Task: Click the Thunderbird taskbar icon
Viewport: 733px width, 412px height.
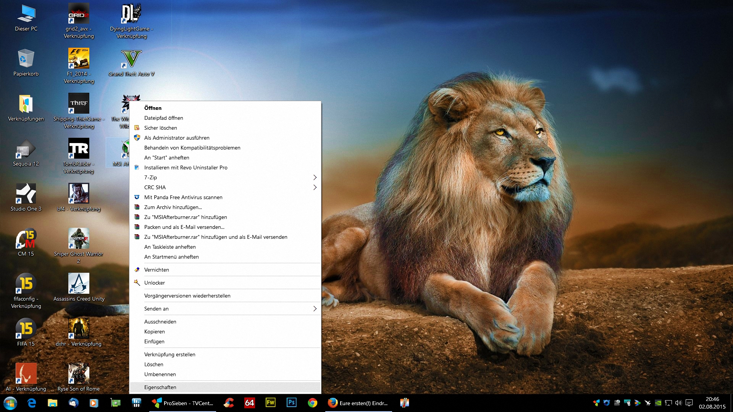Action: tap(73, 403)
